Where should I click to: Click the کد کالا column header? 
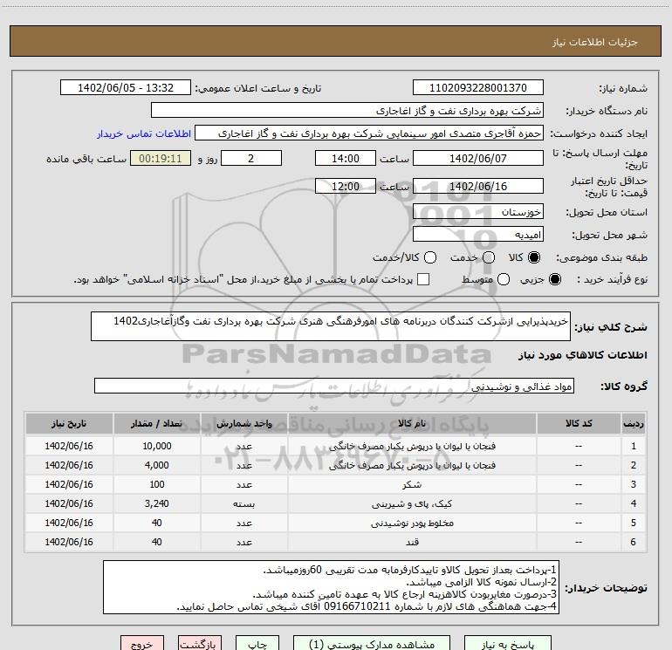click(579, 424)
